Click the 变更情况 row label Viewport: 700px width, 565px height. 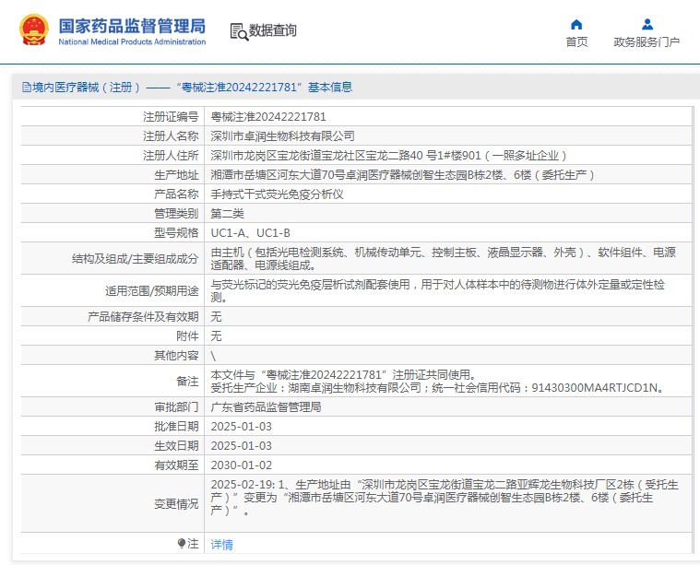tap(175, 503)
